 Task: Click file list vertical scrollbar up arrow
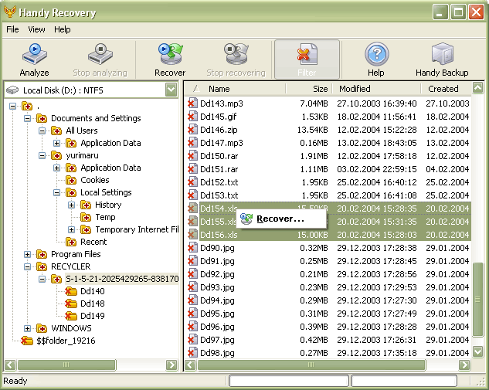click(x=478, y=88)
